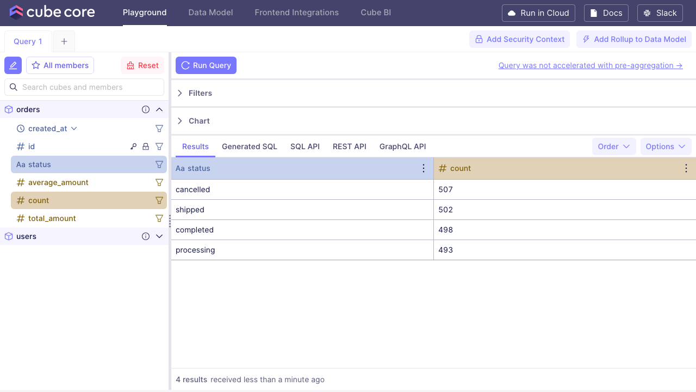The image size is (696, 392).
Task: Click the filter icon on id row
Action: click(x=159, y=146)
